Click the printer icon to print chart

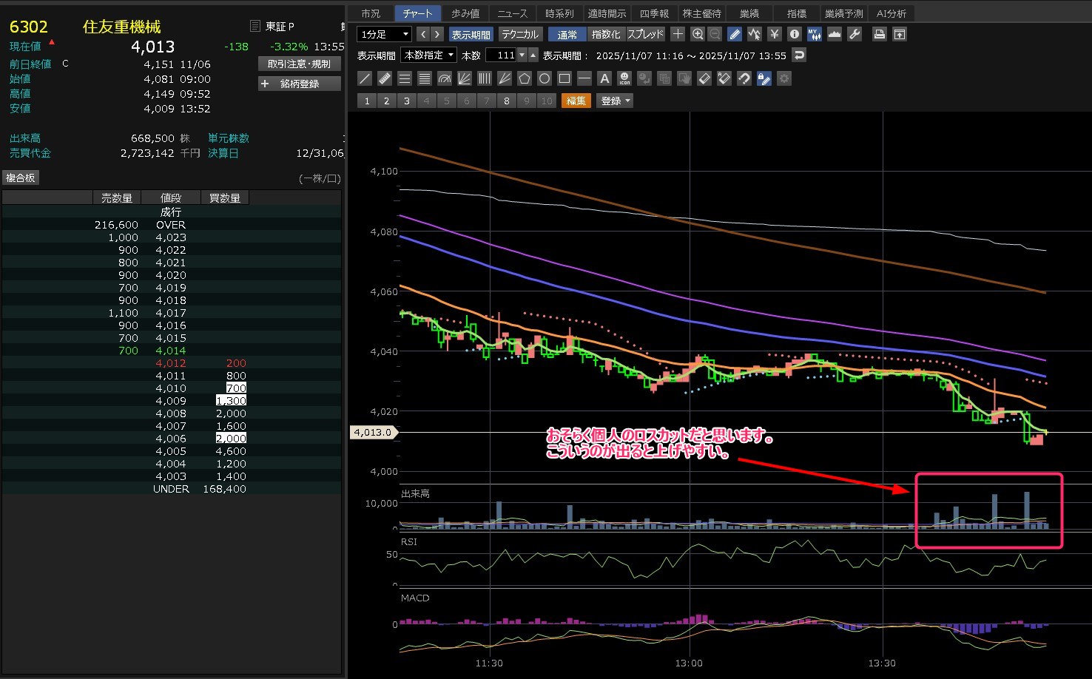879,34
